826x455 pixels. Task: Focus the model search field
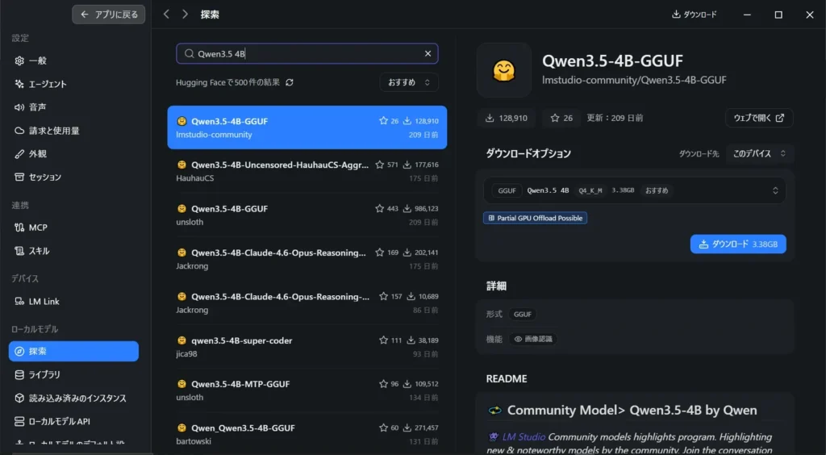tap(307, 54)
